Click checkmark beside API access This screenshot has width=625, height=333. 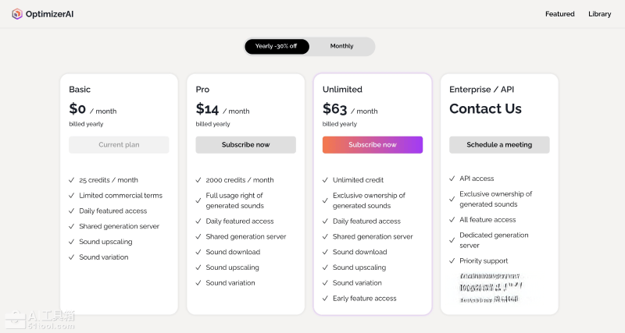tap(452, 179)
